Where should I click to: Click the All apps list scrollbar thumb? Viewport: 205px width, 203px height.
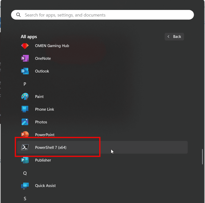202,156
